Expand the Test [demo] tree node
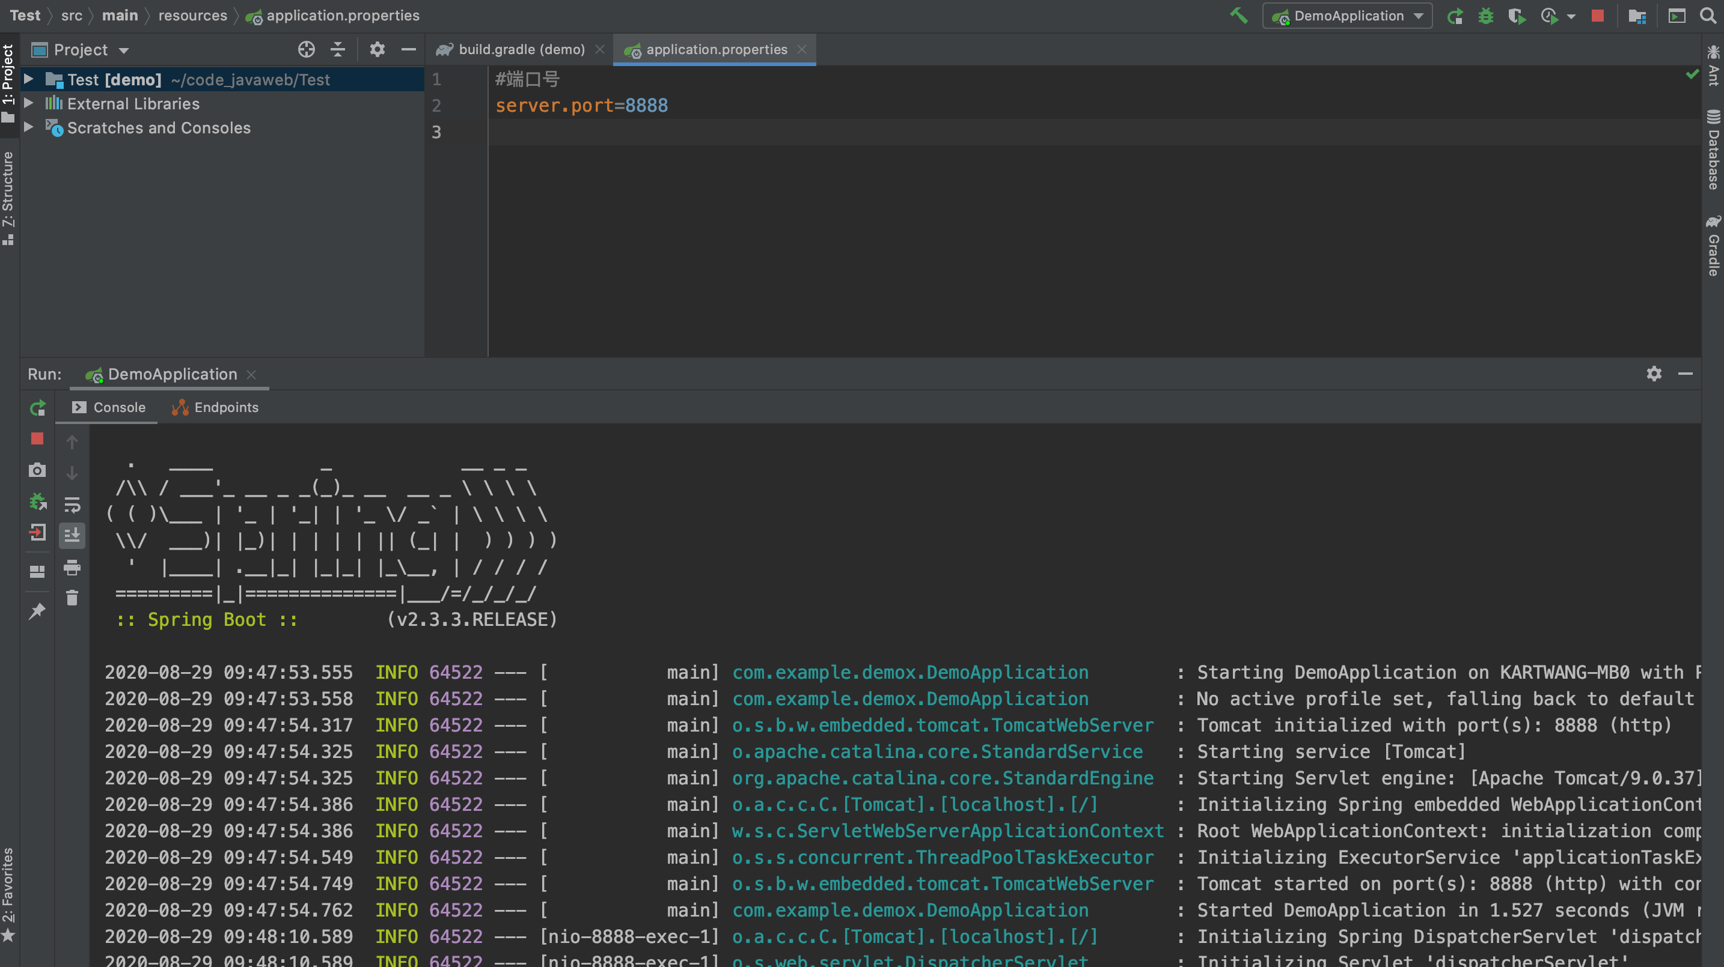 pos(29,79)
